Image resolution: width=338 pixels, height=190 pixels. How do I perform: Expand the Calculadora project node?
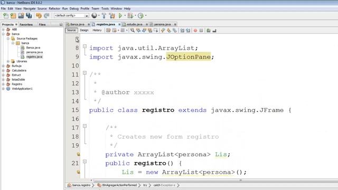(x=3, y=70)
